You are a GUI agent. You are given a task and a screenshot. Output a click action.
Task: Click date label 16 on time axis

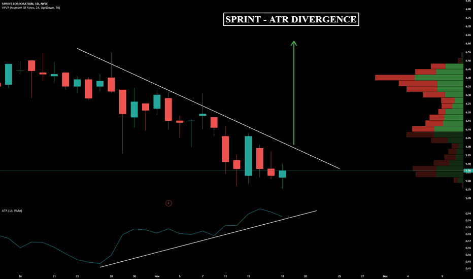click(20, 276)
